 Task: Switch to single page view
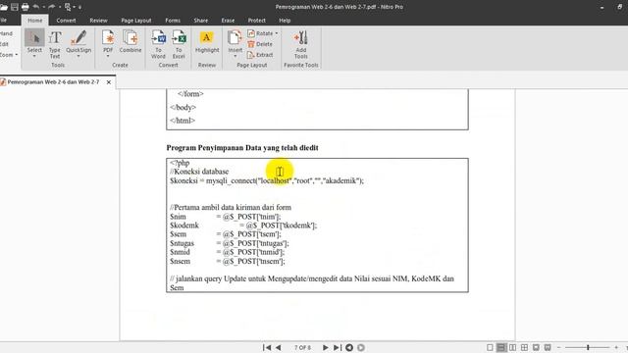[490, 347]
